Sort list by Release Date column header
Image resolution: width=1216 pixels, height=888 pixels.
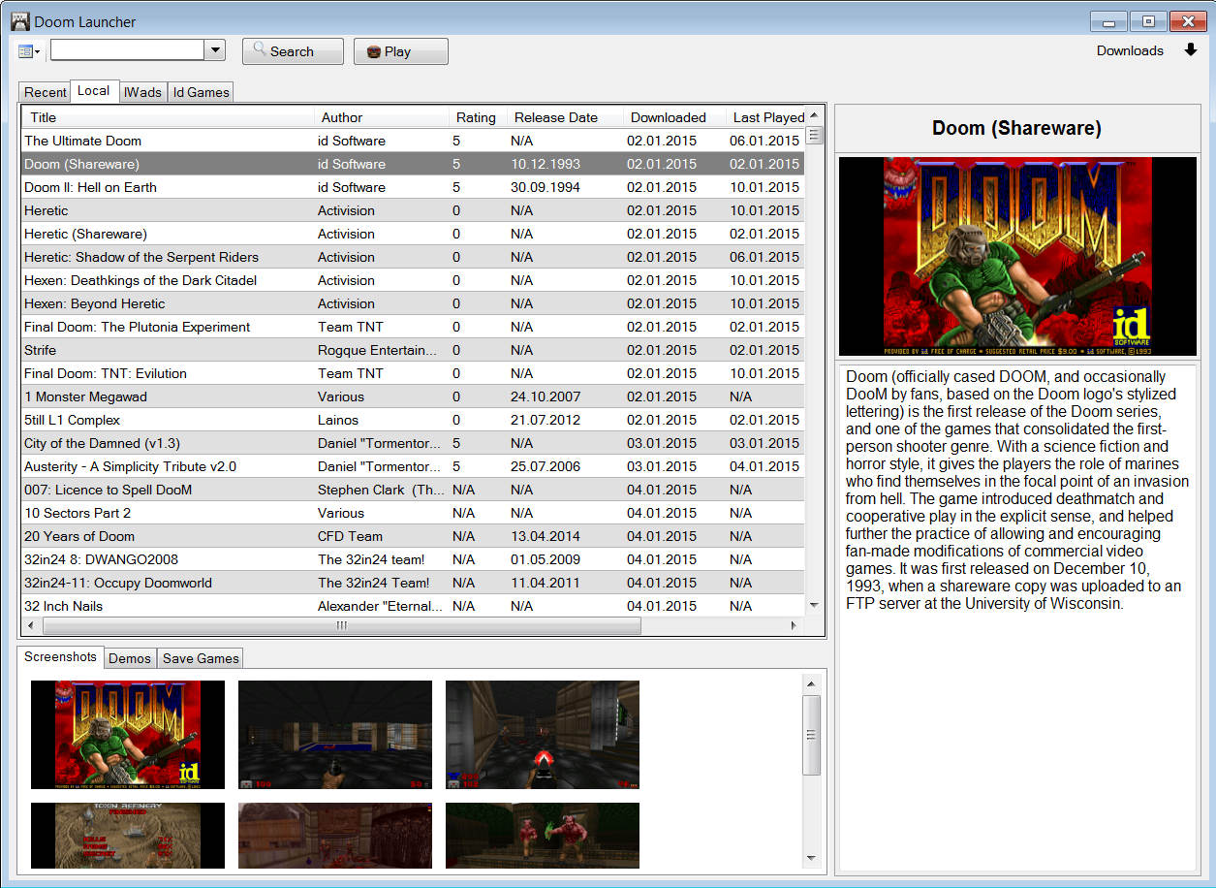[x=565, y=117]
